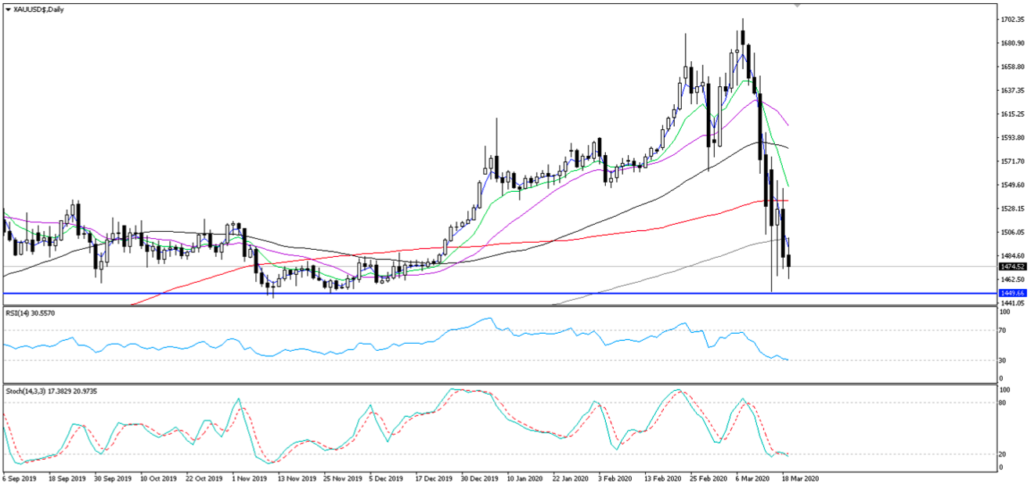Click the blue horizontal support line

click(470, 291)
